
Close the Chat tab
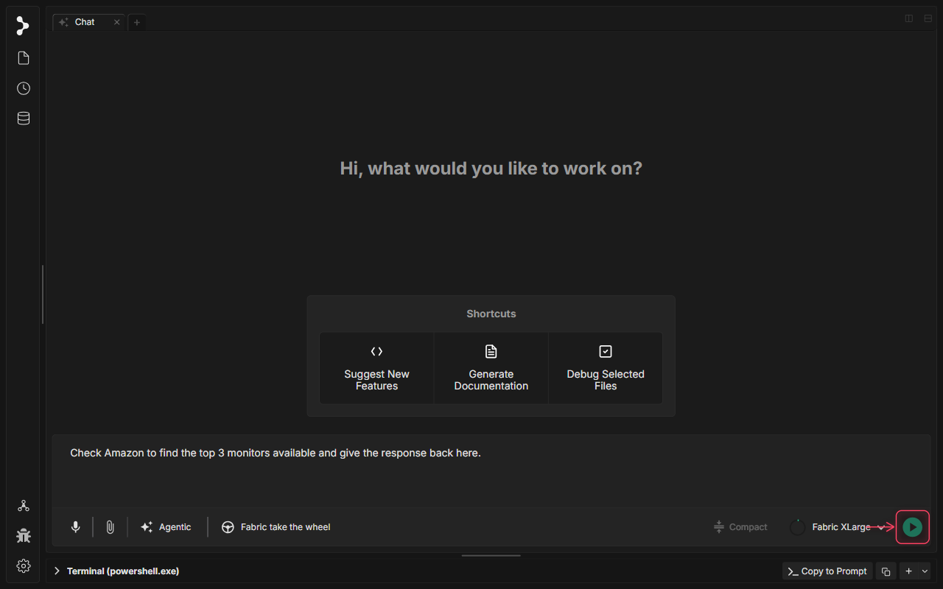point(116,22)
